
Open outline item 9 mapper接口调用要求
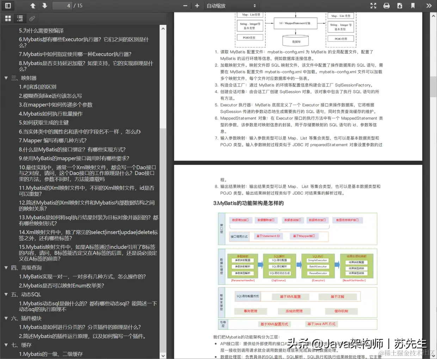74,158
